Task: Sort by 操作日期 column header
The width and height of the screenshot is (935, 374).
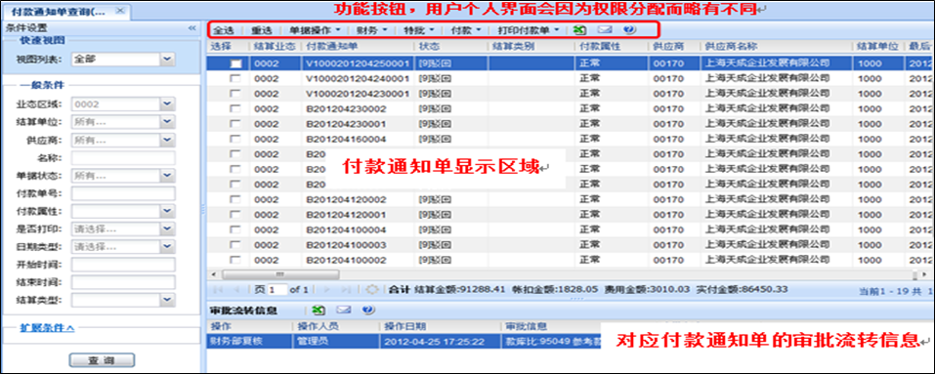Action: pos(440,326)
